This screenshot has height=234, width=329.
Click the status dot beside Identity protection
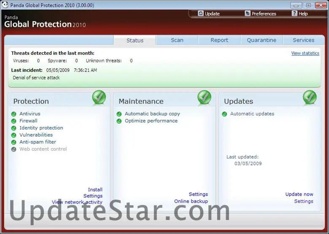pos(13,128)
